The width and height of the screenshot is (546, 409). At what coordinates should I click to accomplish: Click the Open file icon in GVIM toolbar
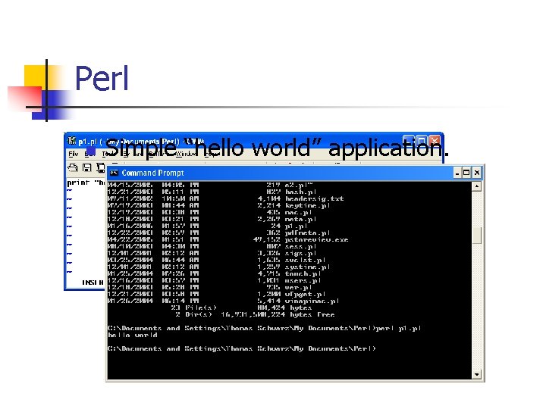pyautogui.click(x=73, y=168)
